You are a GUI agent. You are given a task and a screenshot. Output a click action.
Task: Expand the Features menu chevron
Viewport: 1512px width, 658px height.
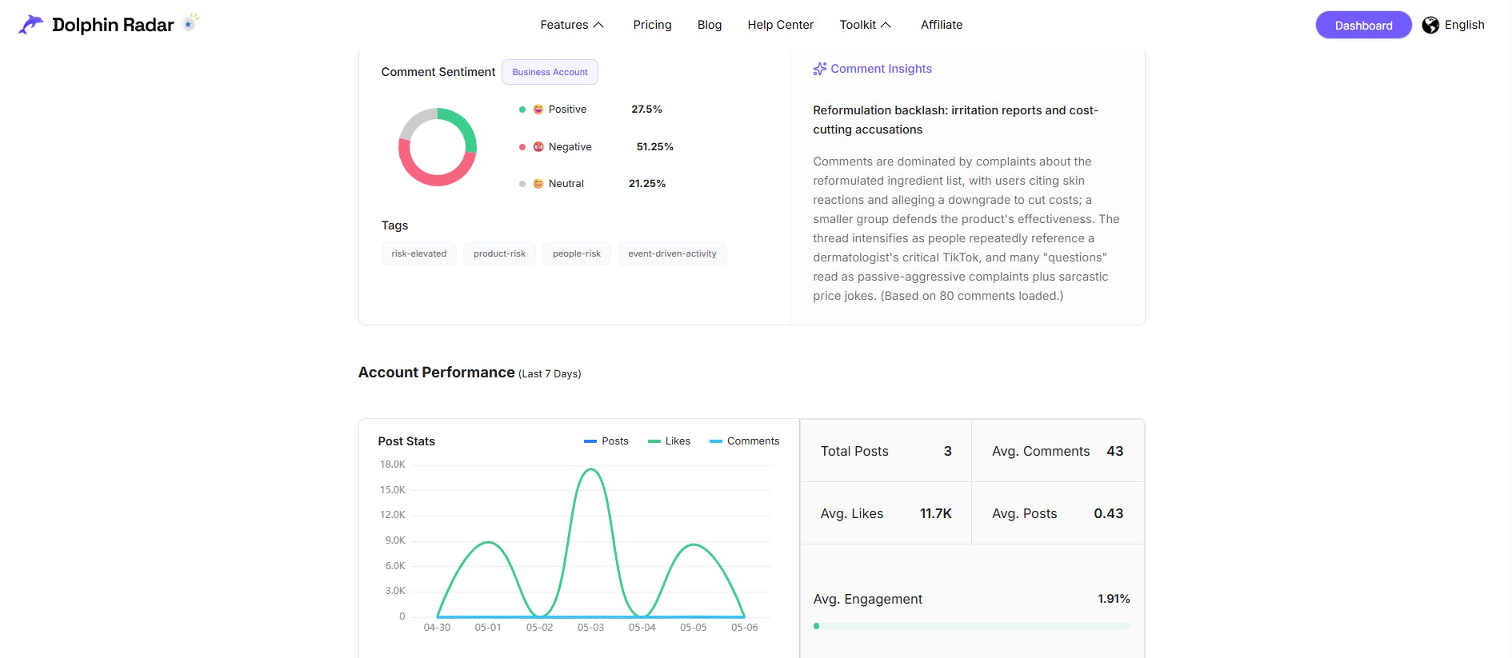(598, 26)
